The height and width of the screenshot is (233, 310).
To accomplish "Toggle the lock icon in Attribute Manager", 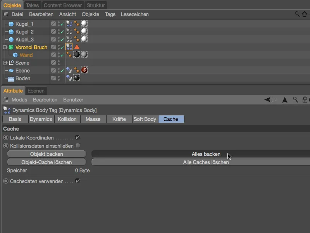I will coord(305,100).
